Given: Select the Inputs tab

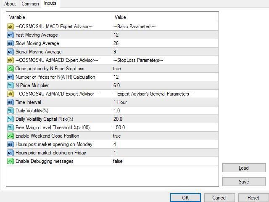Looking at the screenshot, I should point(50,3).
